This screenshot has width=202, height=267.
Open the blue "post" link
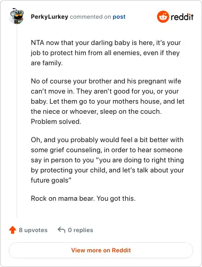[119, 17]
